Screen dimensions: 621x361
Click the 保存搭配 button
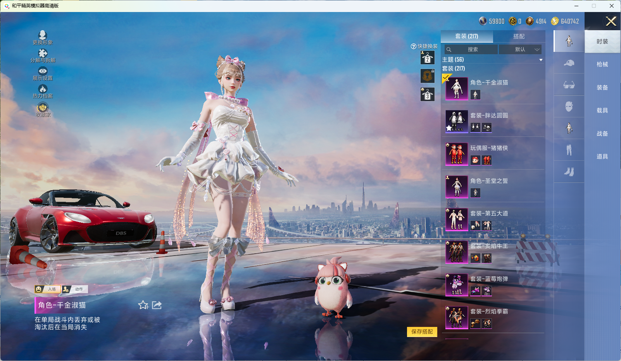pos(422,332)
